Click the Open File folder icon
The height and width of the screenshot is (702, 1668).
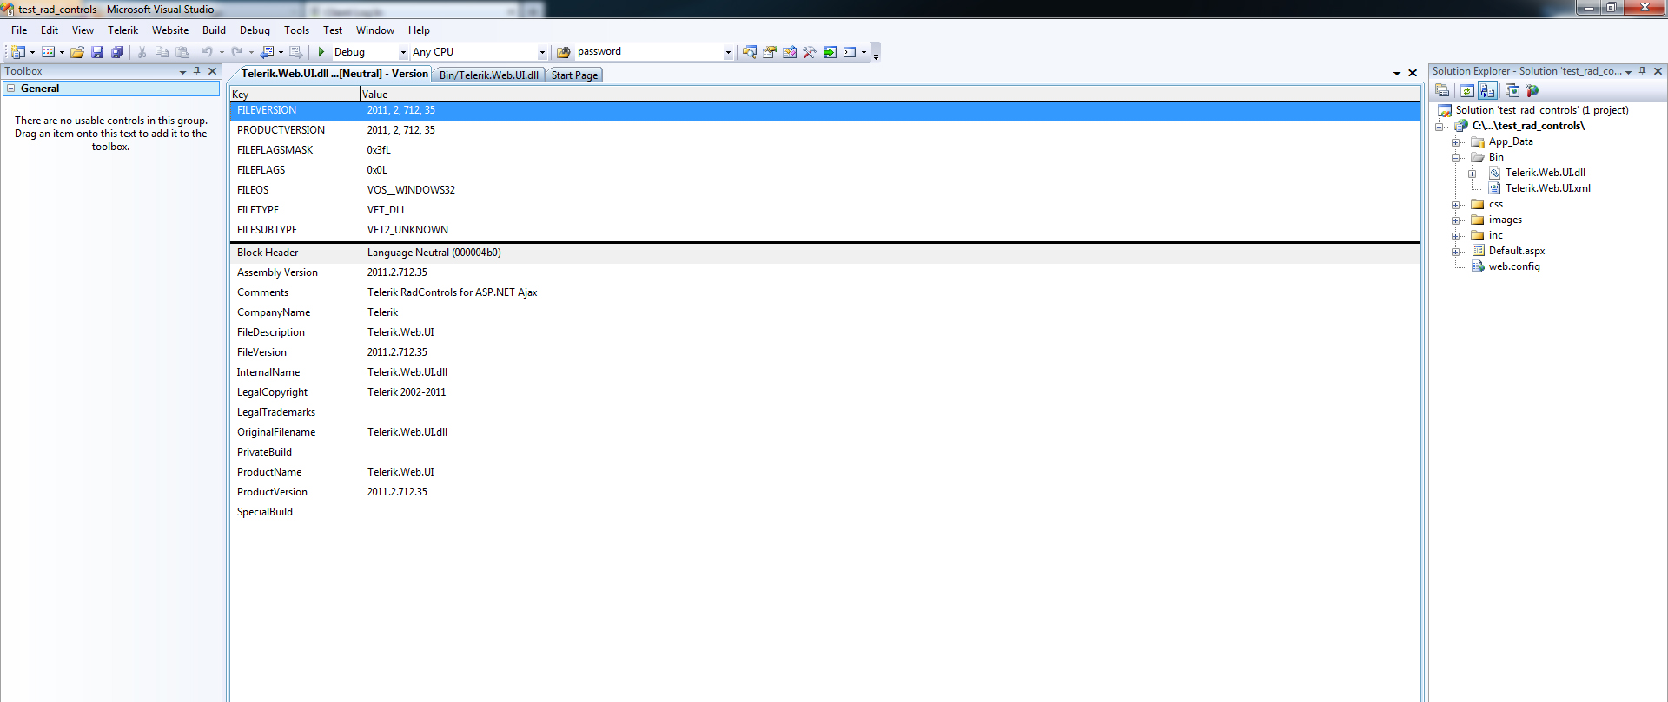pos(77,52)
